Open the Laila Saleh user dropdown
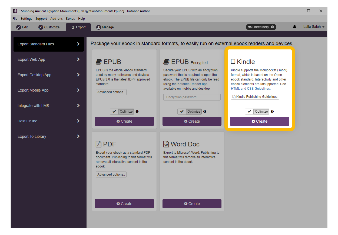The height and width of the screenshot is (235, 338). click(314, 27)
